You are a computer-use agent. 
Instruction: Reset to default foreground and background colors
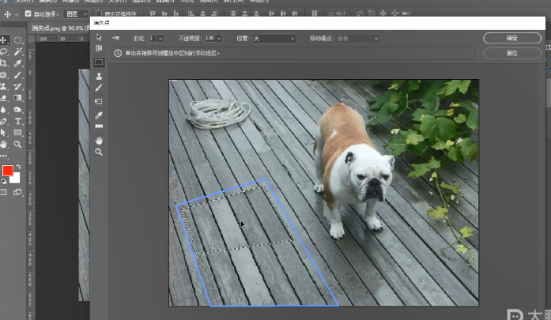pyautogui.click(x=3, y=181)
